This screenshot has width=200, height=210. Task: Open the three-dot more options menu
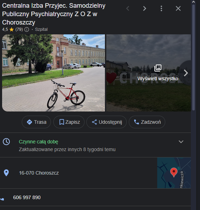[161, 8]
